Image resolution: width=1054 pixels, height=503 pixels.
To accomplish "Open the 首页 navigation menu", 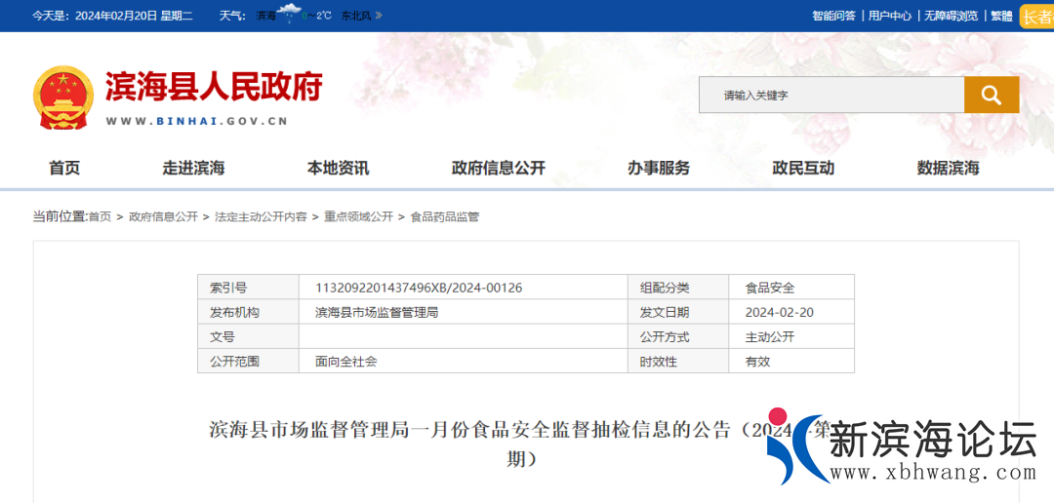I will pos(64,168).
